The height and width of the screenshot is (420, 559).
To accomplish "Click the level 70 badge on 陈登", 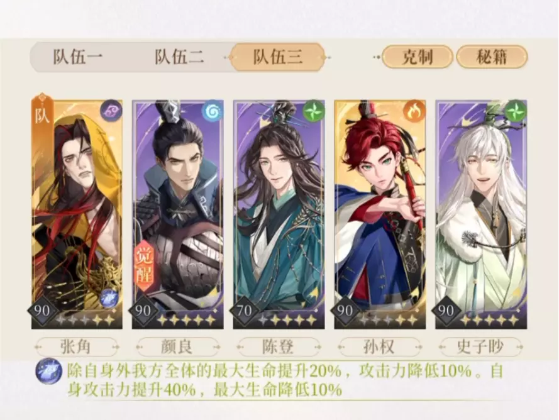I will (x=245, y=311).
